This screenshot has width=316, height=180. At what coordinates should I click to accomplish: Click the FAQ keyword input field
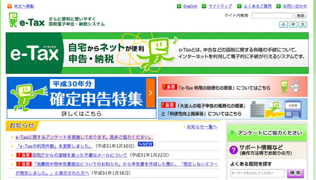click(257, 173)
